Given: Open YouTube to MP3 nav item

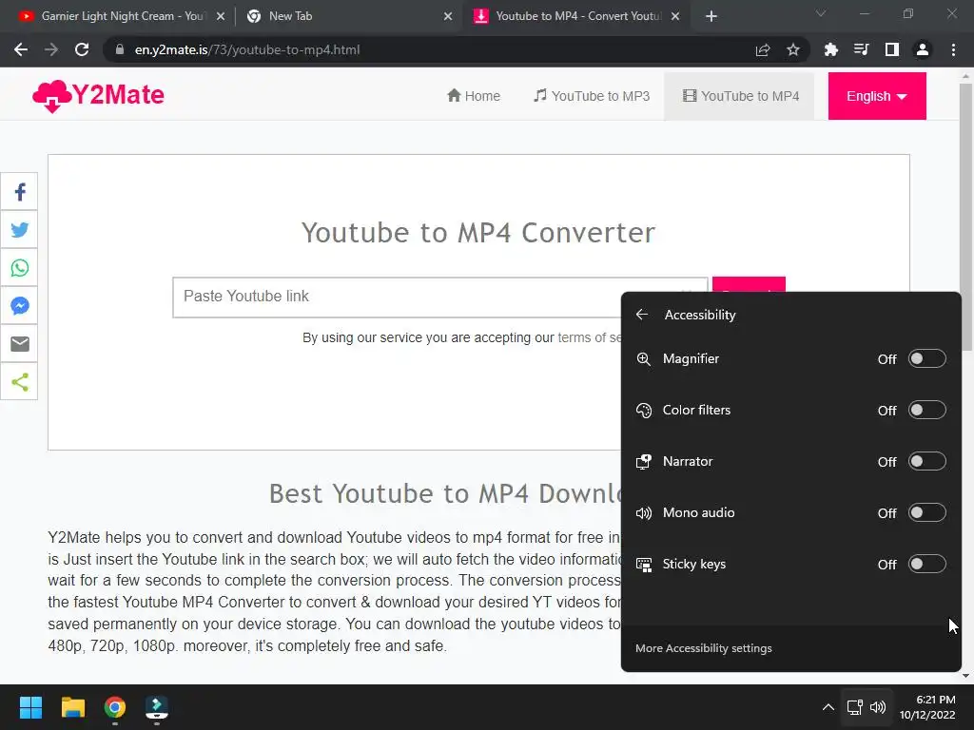Looking at the screenshot, I should click(x=592, y=96).
